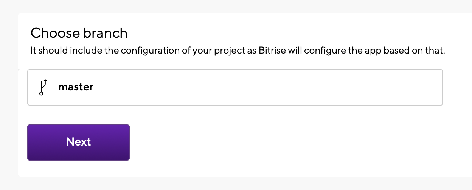The image size is (472, 190).
Task: Click the "Choose branch" heading
Action: [x=79, y=33]
